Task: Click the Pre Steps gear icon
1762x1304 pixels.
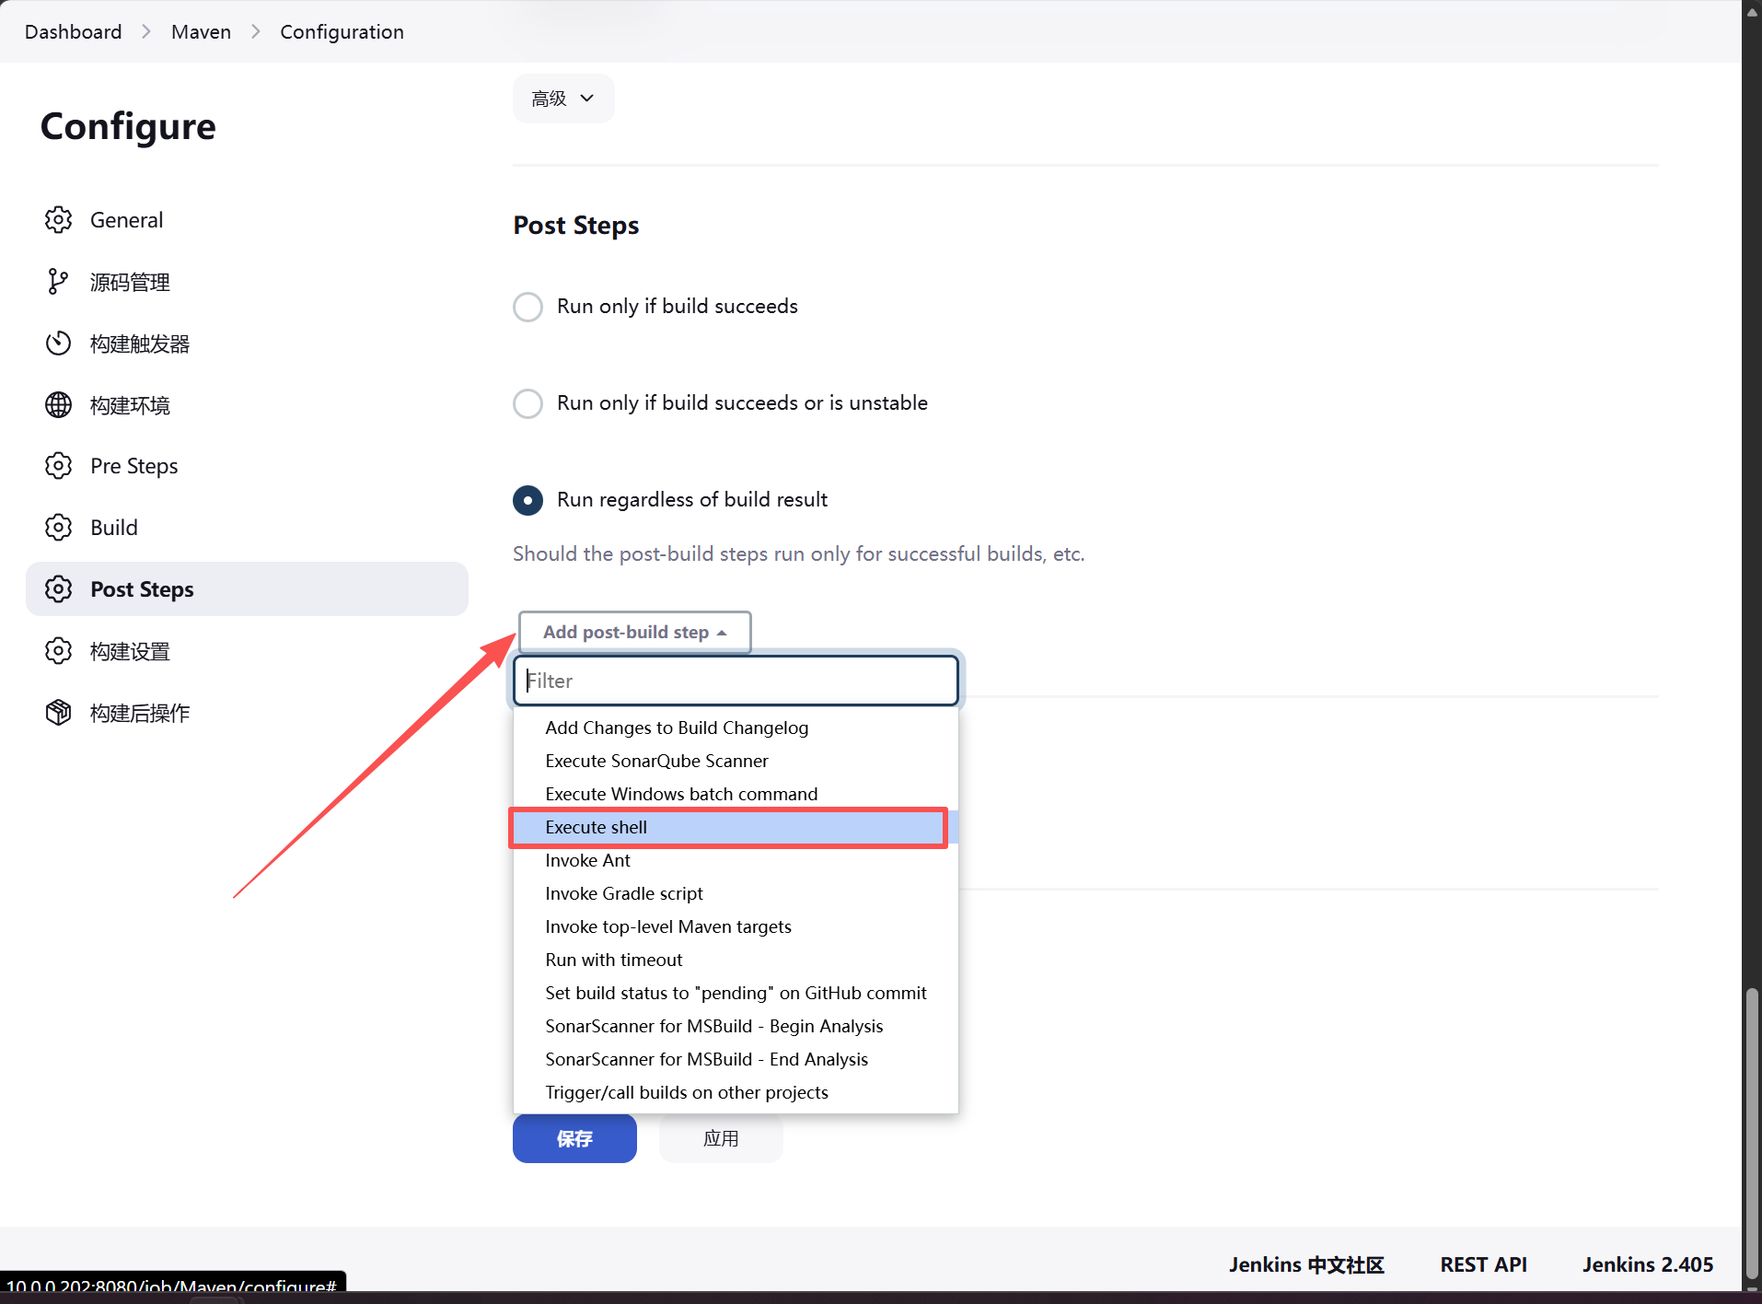Action: pos(58,466)
